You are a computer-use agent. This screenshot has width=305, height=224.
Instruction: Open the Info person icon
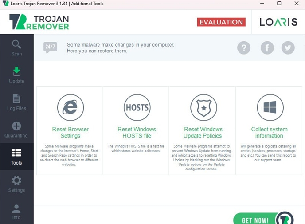pyautogui.click(x=16, y=209)
